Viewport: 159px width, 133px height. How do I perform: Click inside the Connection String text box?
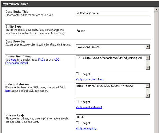pyautogui.click(x=111, y=63)
